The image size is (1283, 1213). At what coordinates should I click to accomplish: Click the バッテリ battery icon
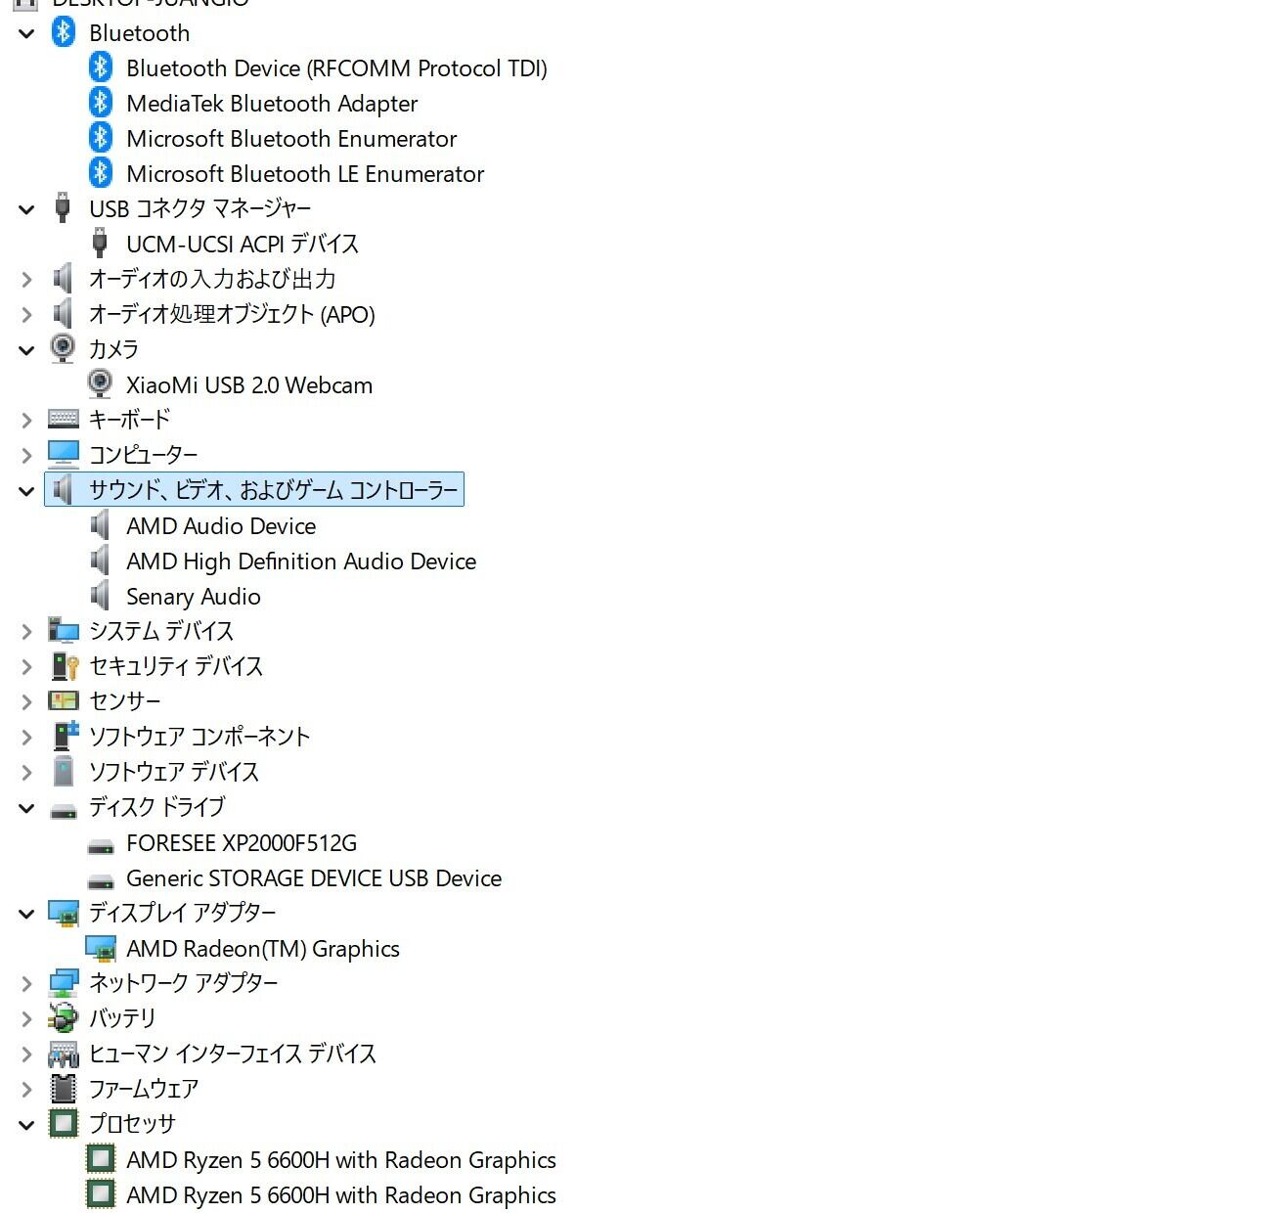[x=64, y=1018]
